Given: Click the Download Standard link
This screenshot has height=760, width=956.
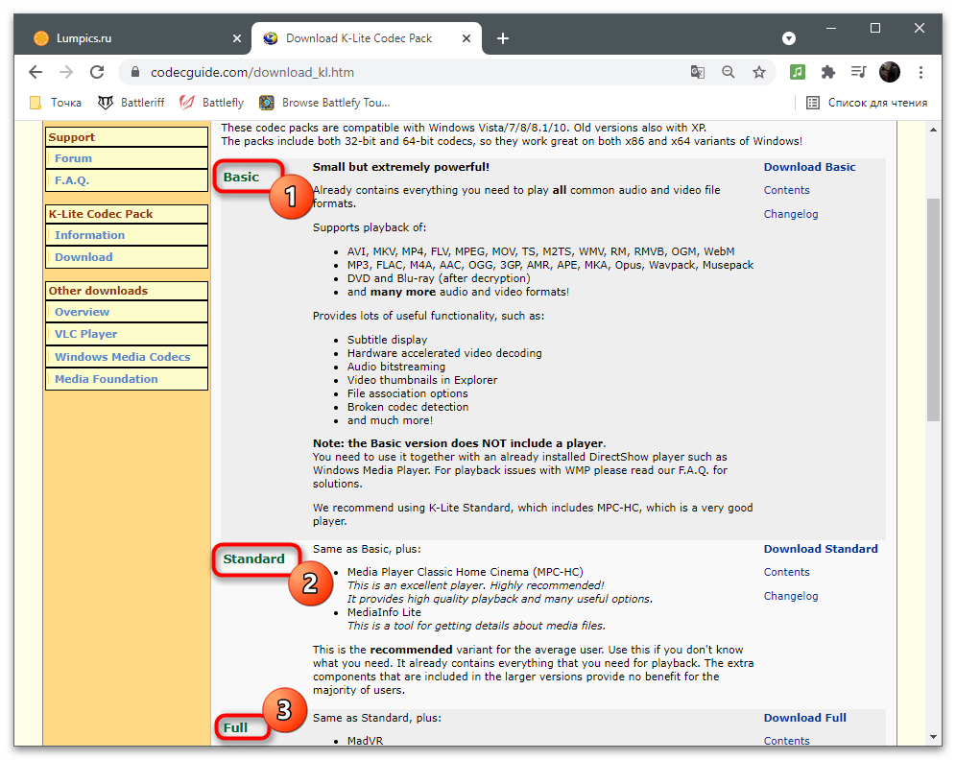Looking at the screenshot, I should click(x=821, y=549).
